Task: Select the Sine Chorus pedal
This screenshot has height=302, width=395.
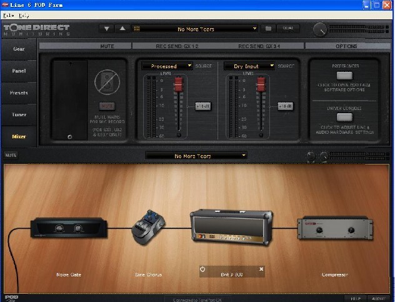Action: click(x=148, y=227)
